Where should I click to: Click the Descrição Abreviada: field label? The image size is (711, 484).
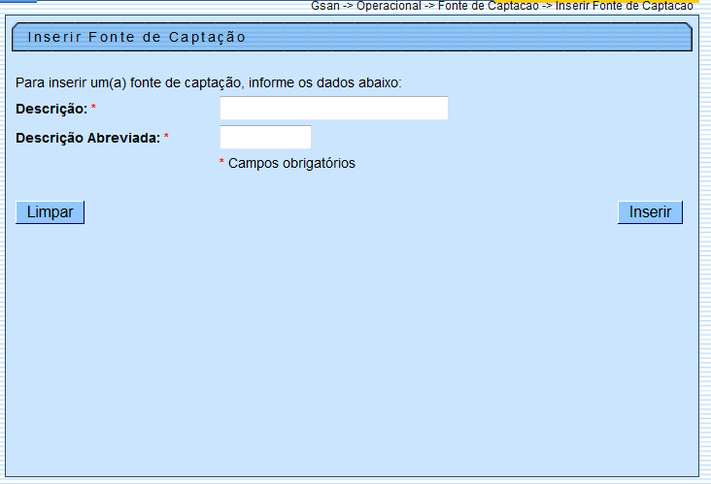tap(87, 138)
